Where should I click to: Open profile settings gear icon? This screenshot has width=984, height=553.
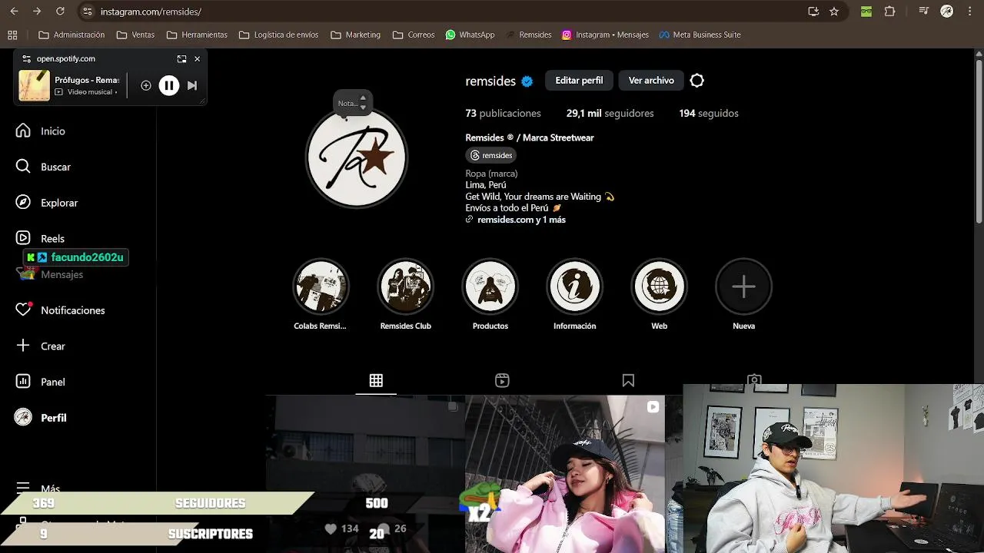697,80
